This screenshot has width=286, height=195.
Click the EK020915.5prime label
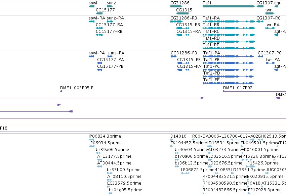point(265,177)
